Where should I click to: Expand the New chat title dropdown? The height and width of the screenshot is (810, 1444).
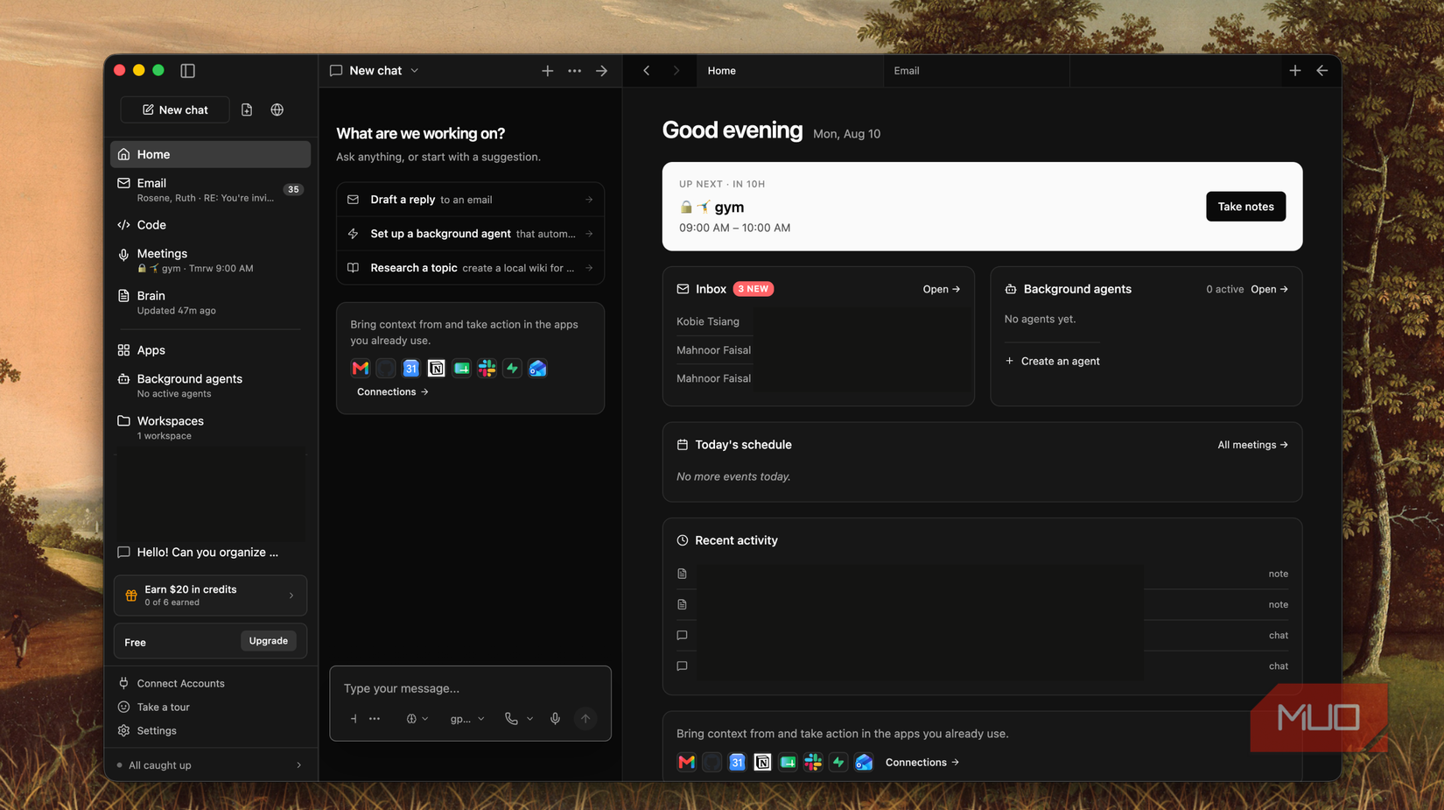click(x=415, y=70)
